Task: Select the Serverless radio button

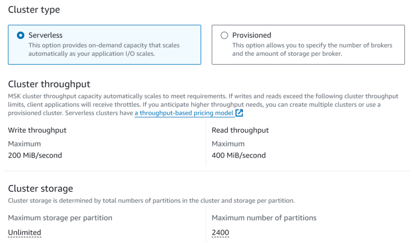Action: click(x=21, y=35)
